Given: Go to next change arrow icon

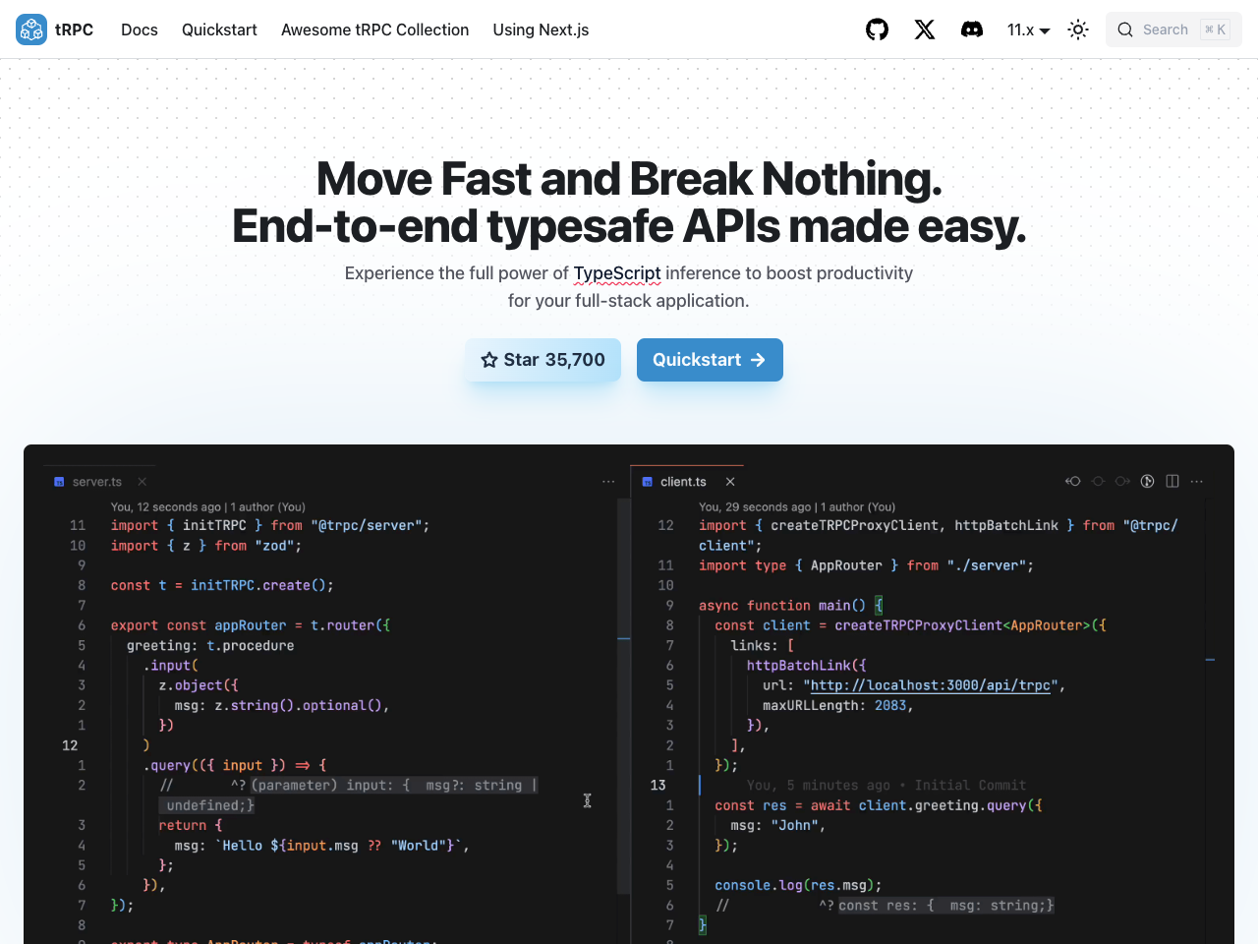Looking at the screenshot, I should 1122,481.
